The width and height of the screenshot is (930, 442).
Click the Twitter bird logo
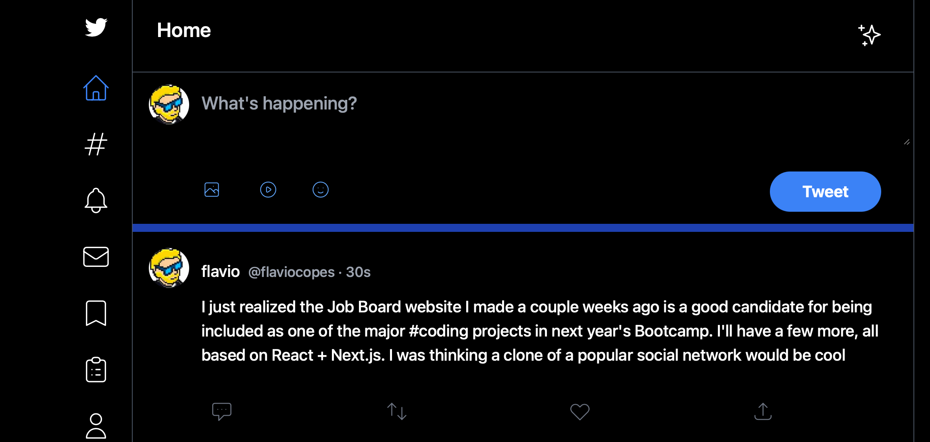(96, 27)
